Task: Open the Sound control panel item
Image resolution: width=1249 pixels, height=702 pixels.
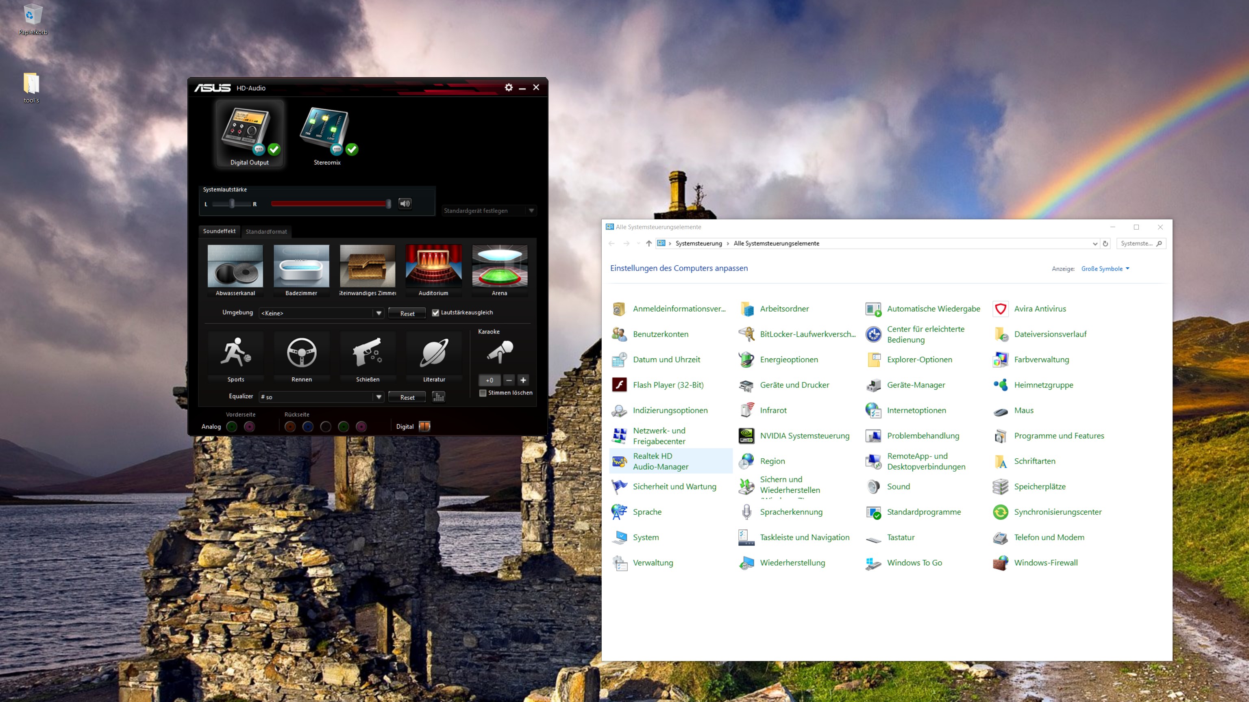Action: 898,486
